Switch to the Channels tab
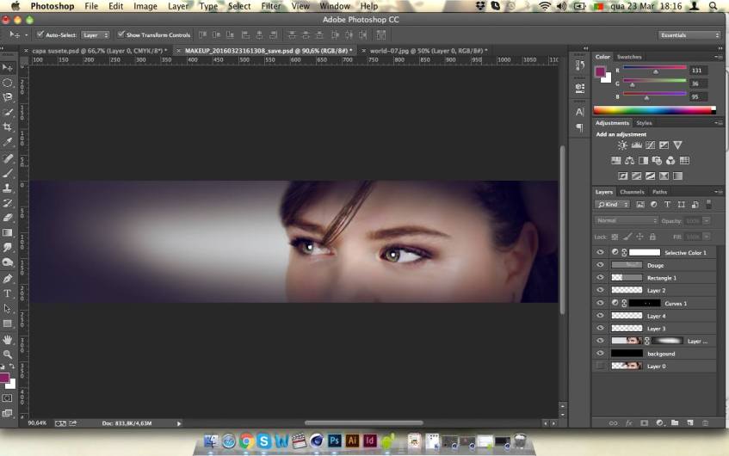This screenshot has width=729, height=456. point(632,192)
